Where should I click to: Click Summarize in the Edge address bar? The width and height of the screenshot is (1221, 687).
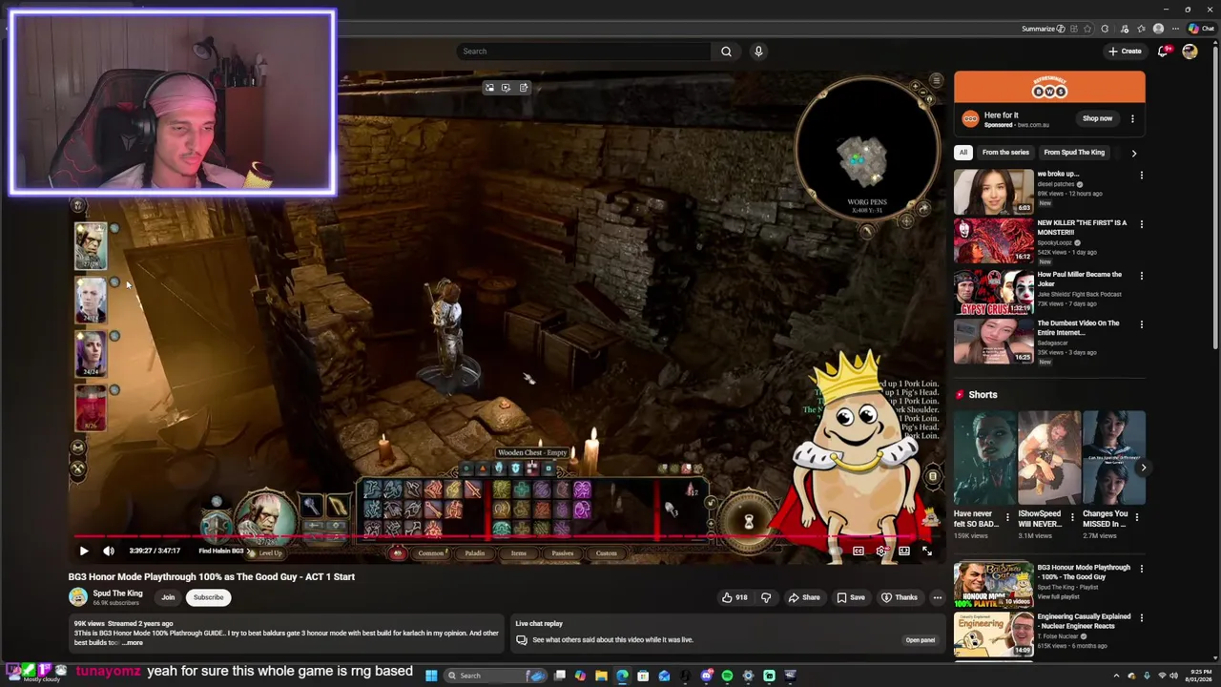(x=1043, y=29)
